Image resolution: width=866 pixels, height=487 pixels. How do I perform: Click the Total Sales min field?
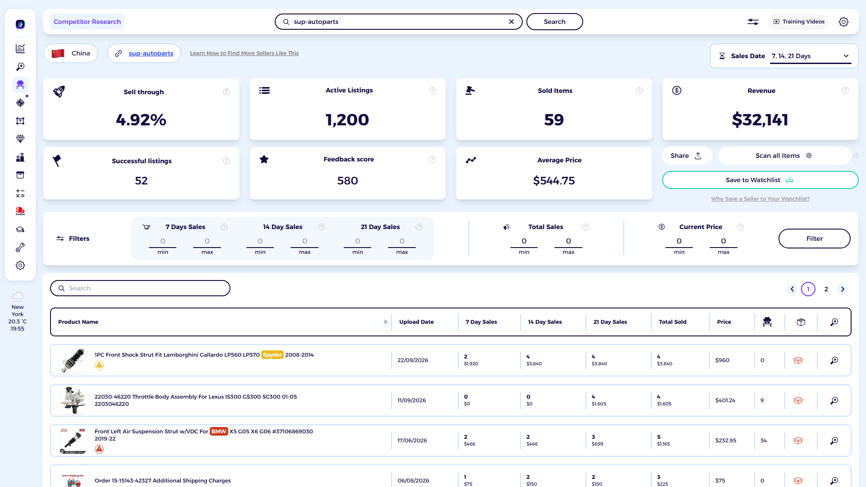point(524,241)
